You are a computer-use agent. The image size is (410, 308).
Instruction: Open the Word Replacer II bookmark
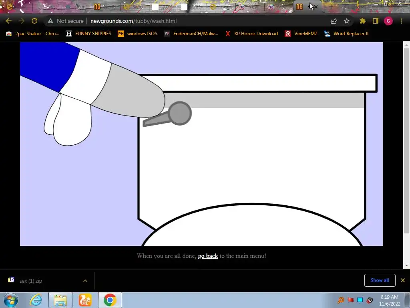(346, 34)
